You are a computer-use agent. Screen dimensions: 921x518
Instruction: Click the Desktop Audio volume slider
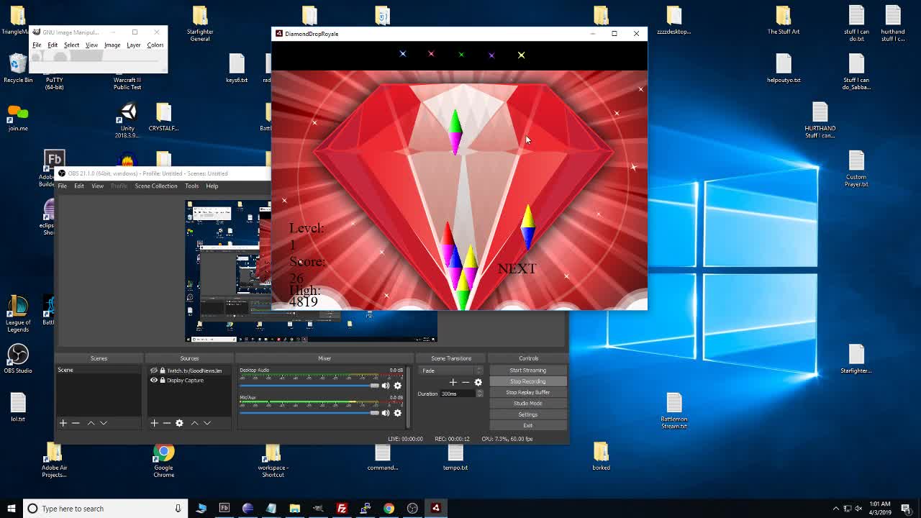(x=309, y=386)
